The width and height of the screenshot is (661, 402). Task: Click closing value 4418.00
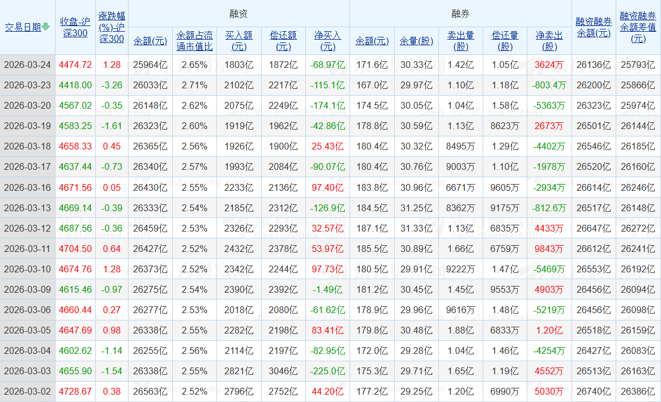click(x=75, y=85)
